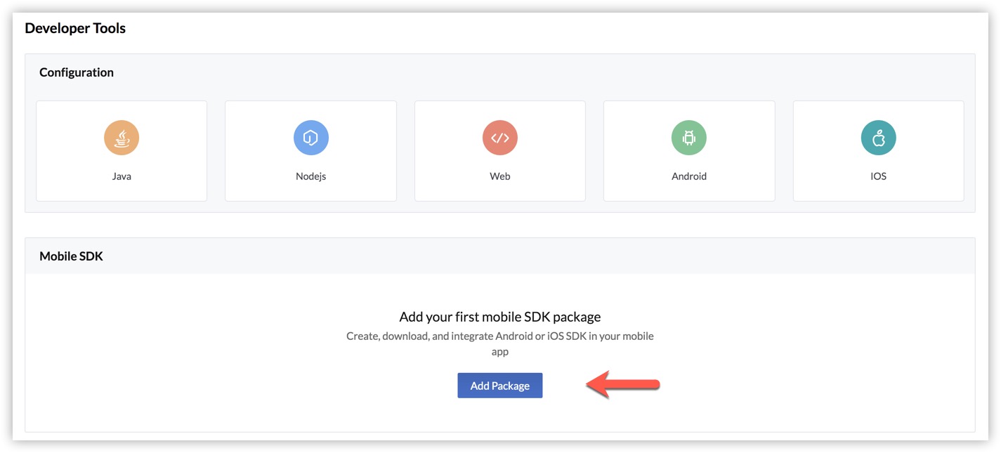Open the Web configuration card tile
The height and width of the screenshot is (453, 1001).
pyautogui.click(x=500, y=191)
